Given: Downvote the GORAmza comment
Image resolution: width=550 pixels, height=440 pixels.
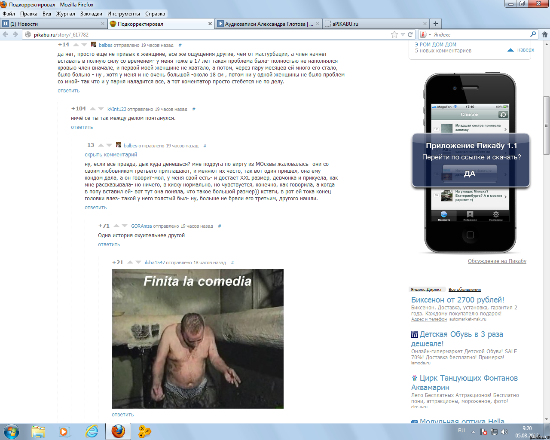Looking at the screenshot, I should coord(125,226).
